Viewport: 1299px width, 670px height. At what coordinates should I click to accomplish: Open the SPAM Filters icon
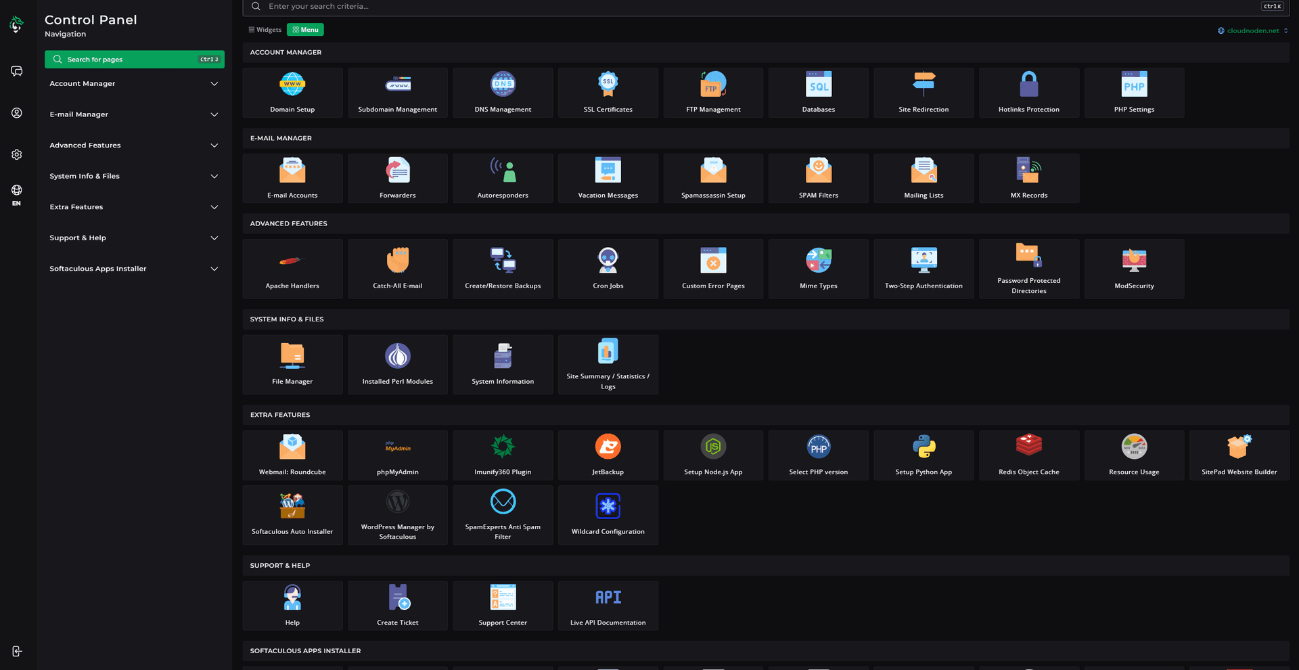pos(818,177)
